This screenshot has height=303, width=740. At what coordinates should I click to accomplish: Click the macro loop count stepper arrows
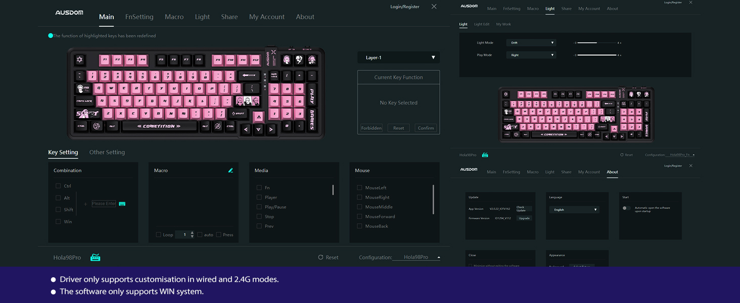click(192, 235)
